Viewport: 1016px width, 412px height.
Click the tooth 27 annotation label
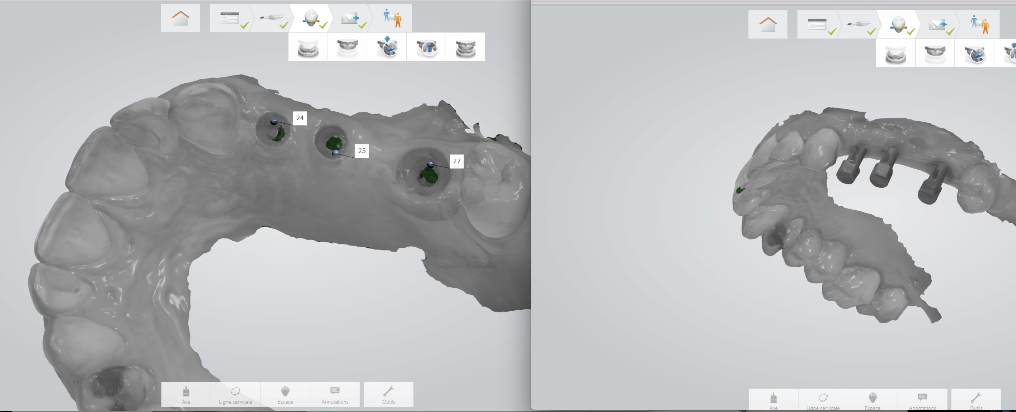pos(457,161)
